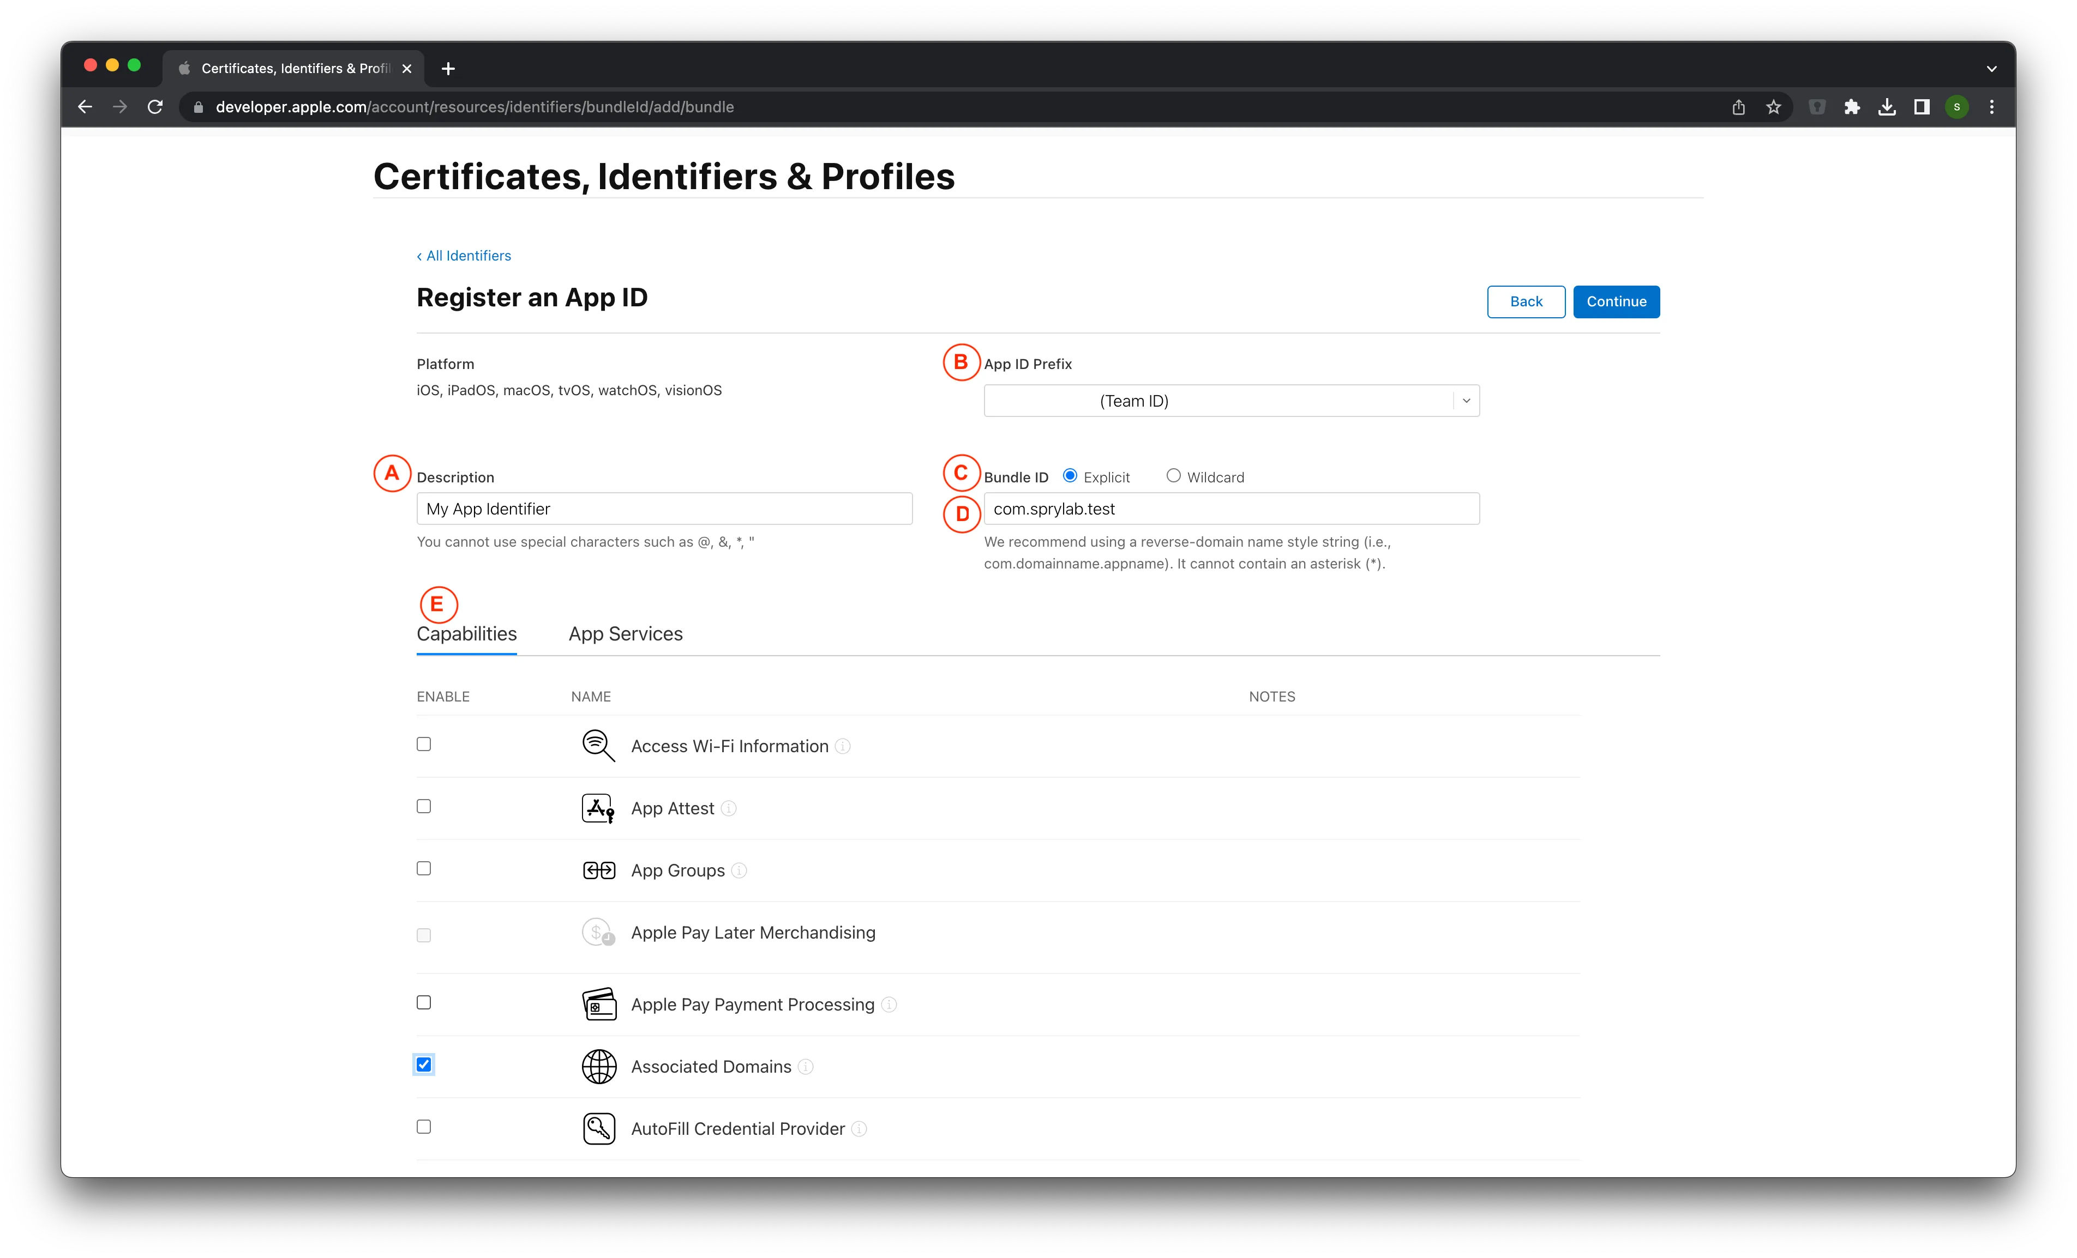Click the shield extension icon
The width and height of the screenshot is (2077, 1258).
coord(1817,107)
